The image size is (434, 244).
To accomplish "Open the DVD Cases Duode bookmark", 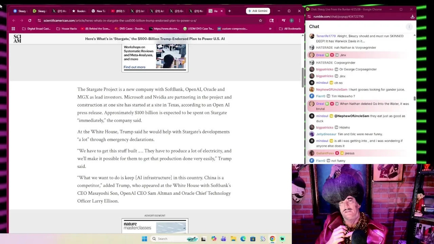I will [x=130, y=28].
